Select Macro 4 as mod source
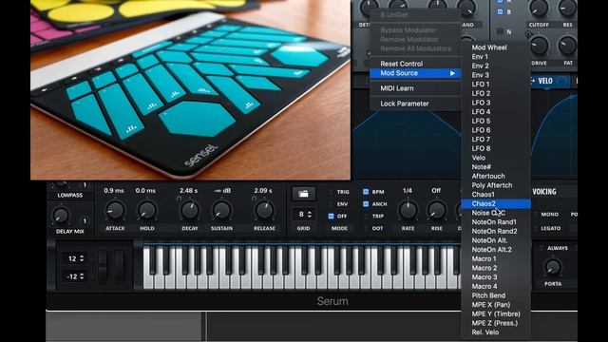Image resolution: width=608 pixels, height=342 pixels. point(496,286)
